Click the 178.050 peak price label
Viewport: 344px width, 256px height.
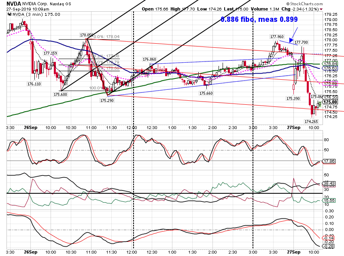point(87,35)
